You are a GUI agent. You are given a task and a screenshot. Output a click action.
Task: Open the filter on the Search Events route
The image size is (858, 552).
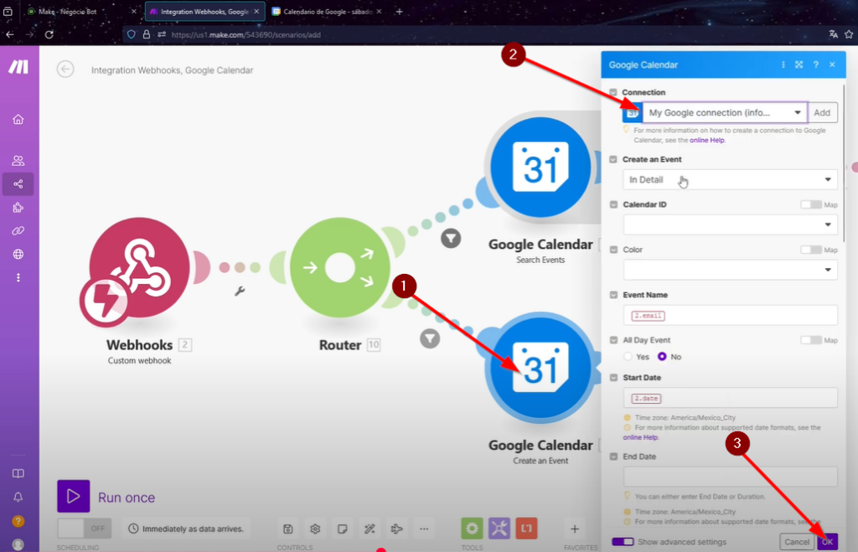(451, 239)
